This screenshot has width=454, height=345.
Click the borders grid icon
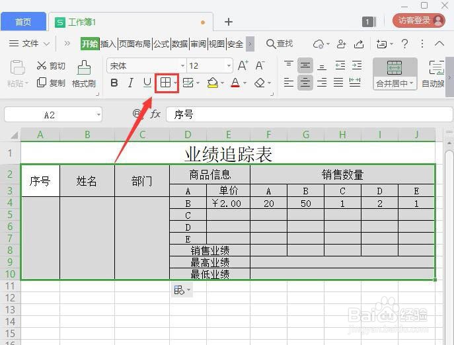tap(165, 83)
